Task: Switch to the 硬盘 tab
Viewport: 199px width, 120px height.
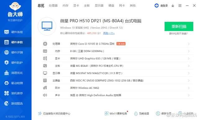Action: click(111, 6)
